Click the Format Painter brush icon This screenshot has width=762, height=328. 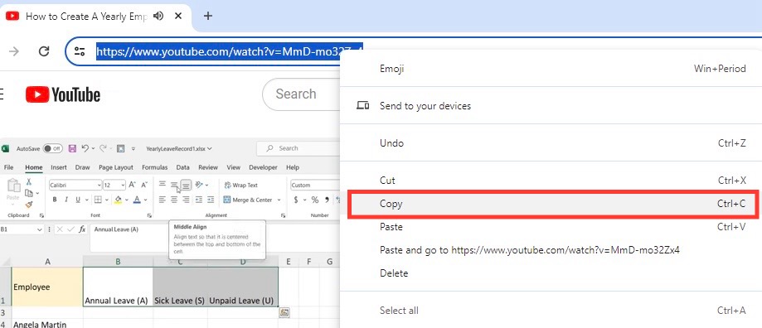(29, 205)
